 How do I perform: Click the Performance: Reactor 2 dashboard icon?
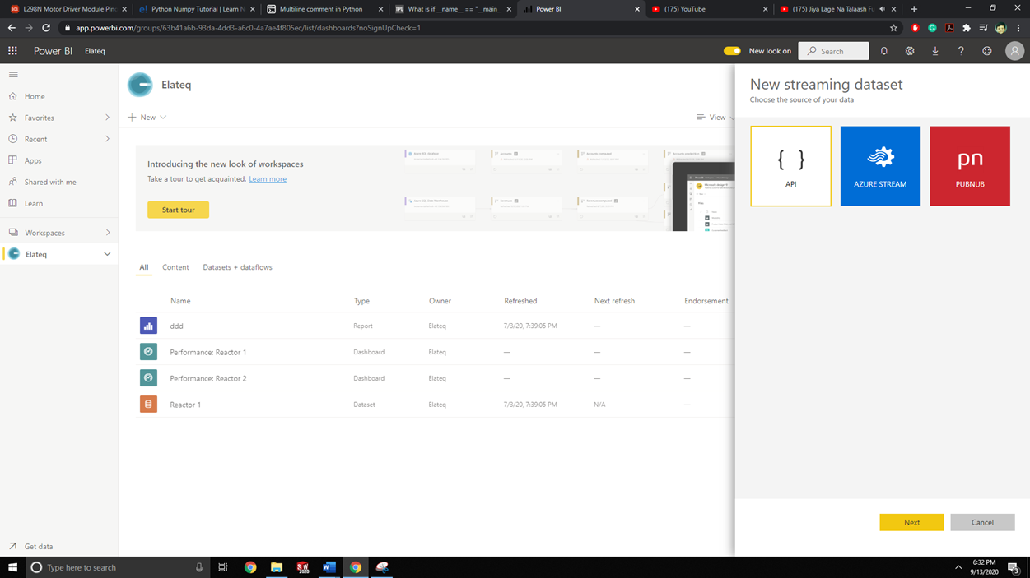[x=148, y=378]
